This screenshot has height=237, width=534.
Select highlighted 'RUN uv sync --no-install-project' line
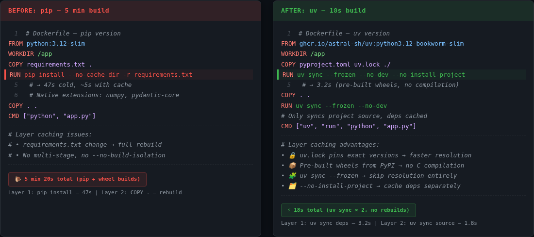[401, 75]
